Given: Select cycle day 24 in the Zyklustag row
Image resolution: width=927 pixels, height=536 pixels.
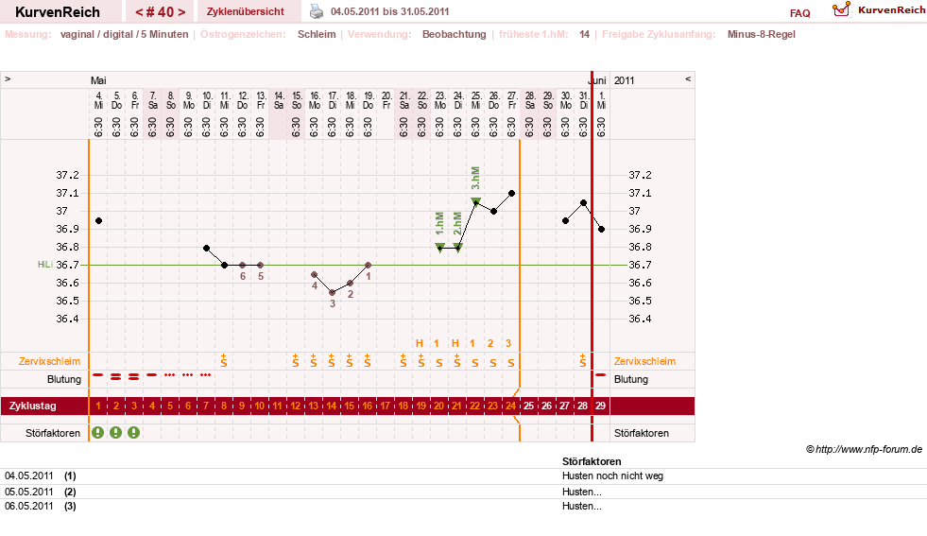Looking at the screenshot, I should click(x=511, y=406).
